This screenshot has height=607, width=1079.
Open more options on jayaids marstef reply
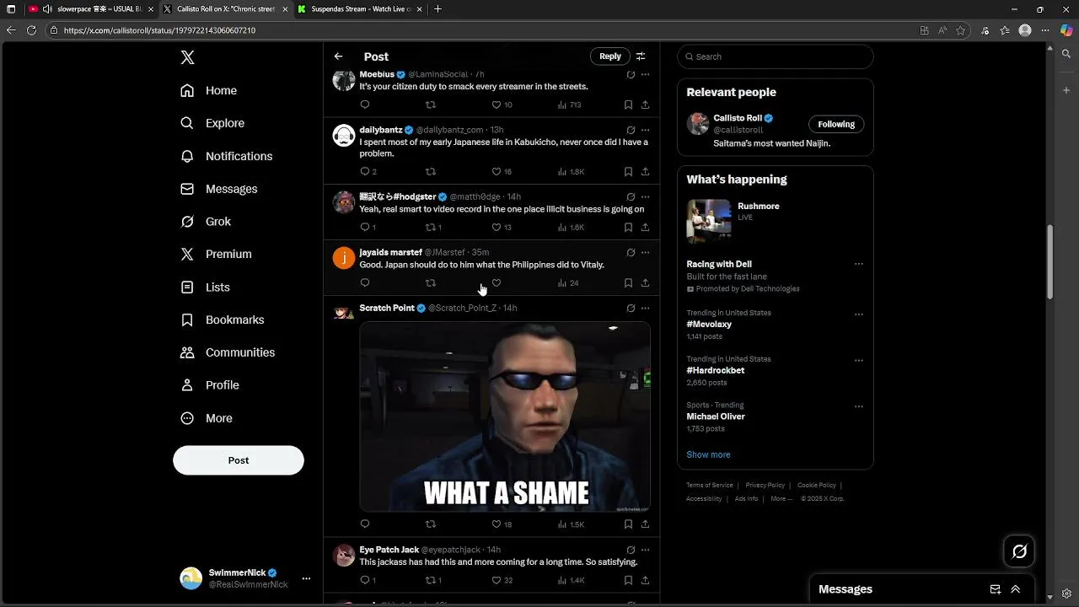[x=645, y=252]
